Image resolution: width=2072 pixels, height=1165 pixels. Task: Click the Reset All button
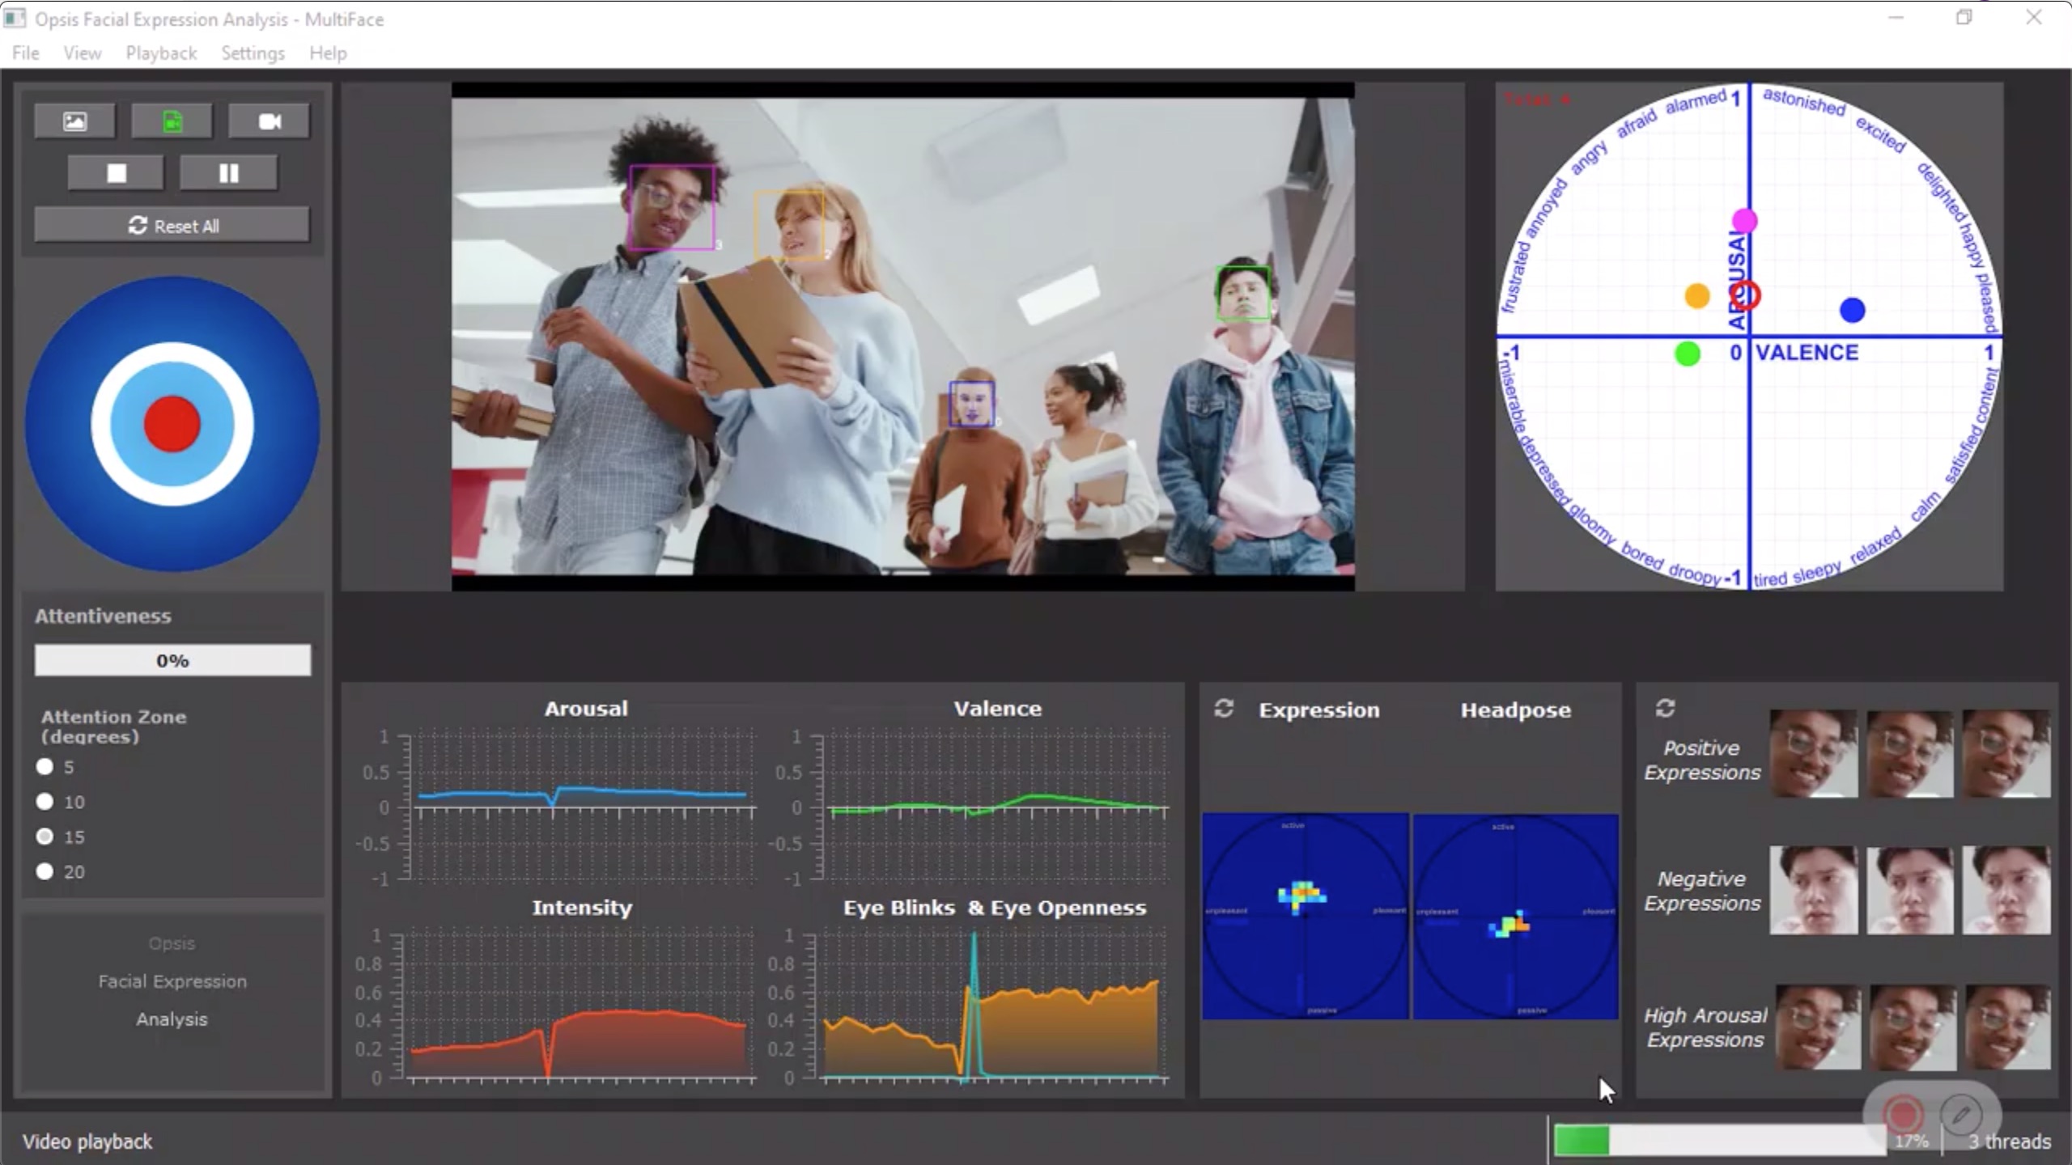click(172, 225)
